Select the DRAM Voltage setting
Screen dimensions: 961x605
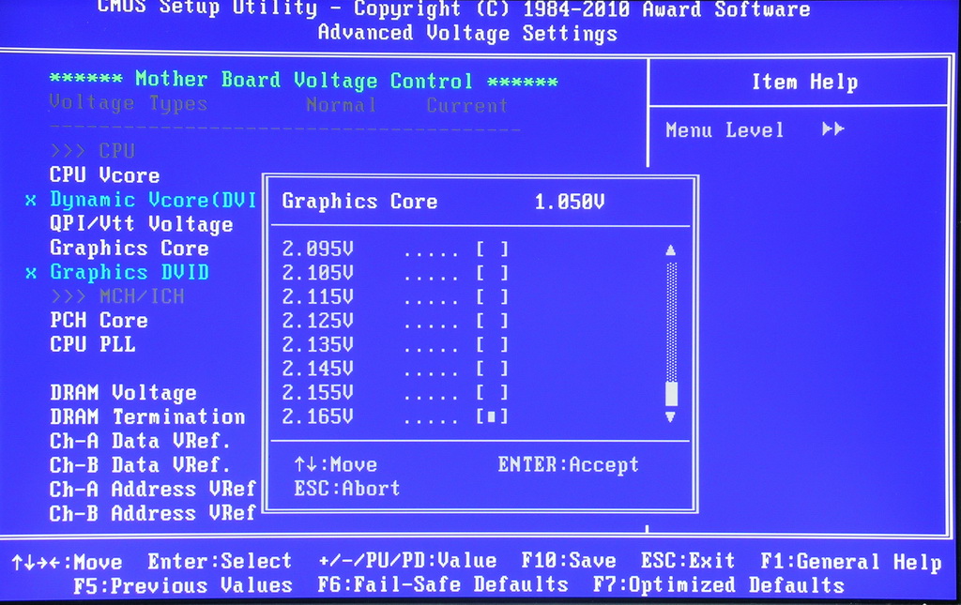[x=123, y=392]
